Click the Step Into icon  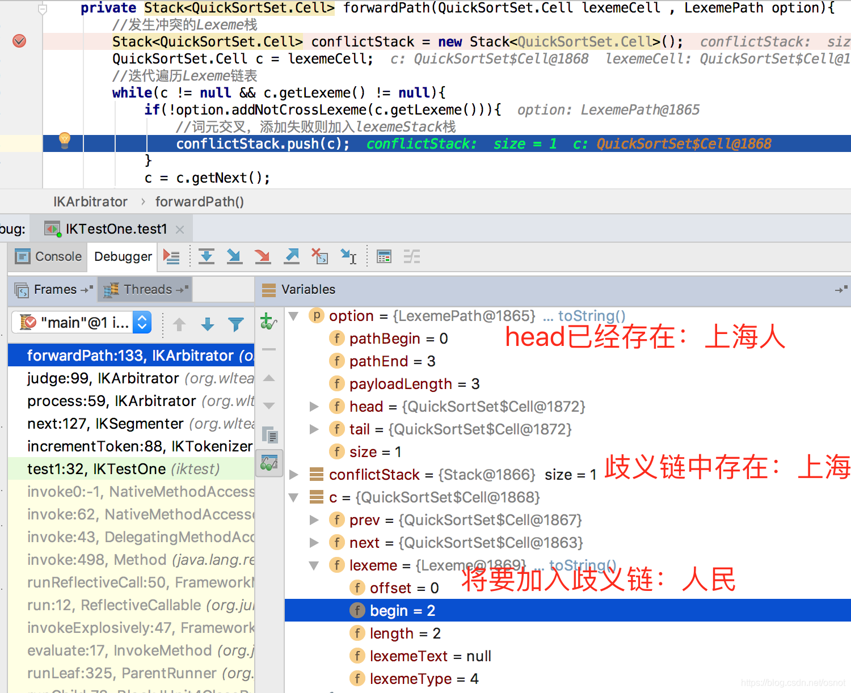(234, 257)
